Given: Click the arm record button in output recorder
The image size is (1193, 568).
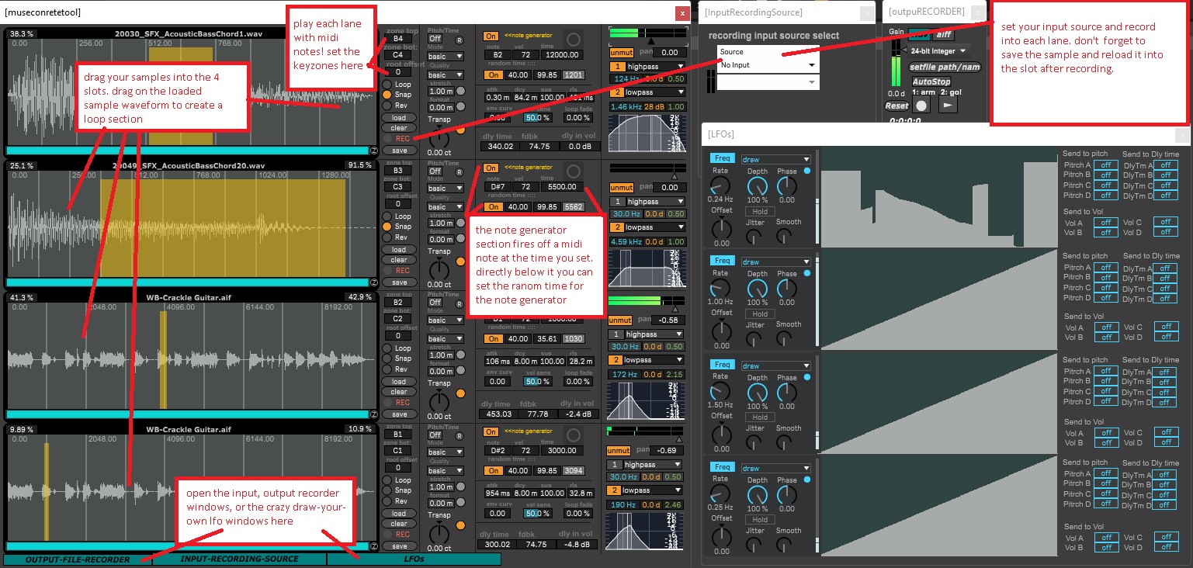Looking at the screenshot, I should pos(921,106).
